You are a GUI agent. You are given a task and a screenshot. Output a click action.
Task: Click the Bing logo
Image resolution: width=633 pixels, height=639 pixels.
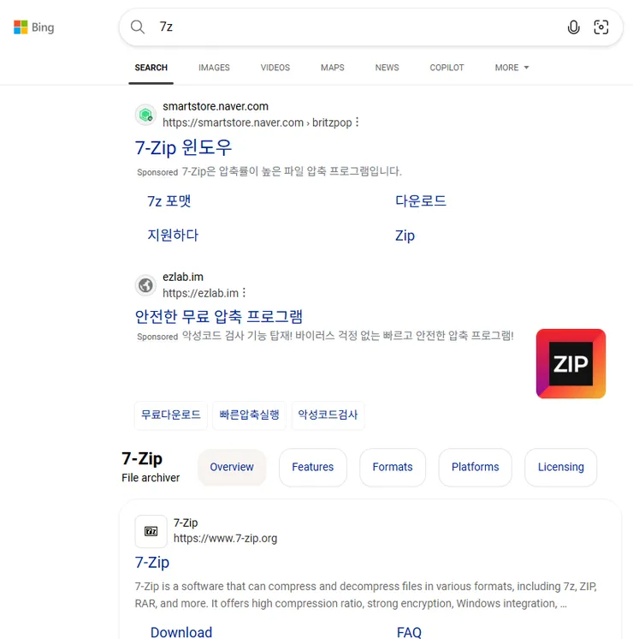(33, 27)
